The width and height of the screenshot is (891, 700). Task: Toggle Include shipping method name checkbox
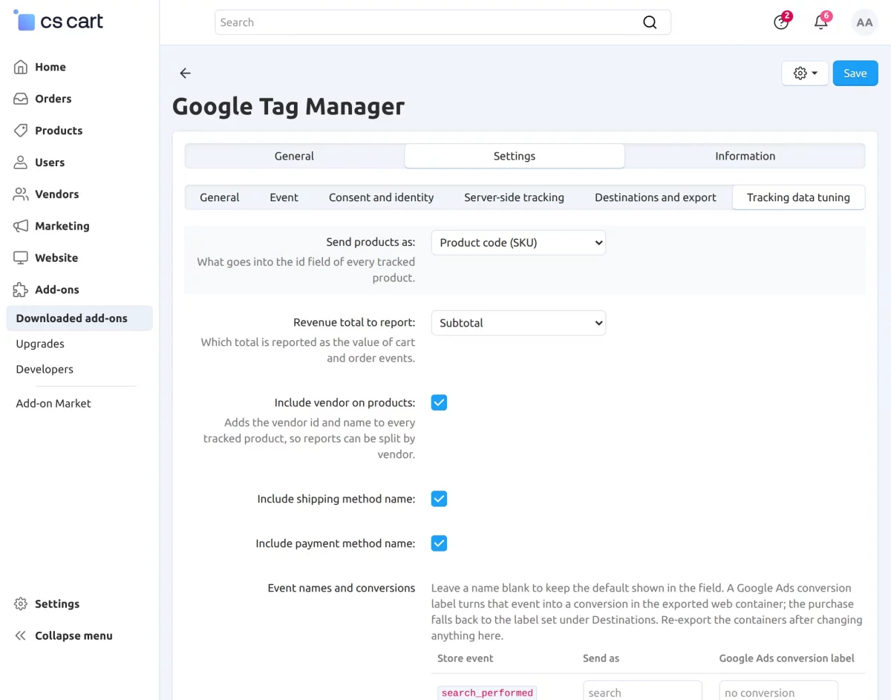point(440,499)
